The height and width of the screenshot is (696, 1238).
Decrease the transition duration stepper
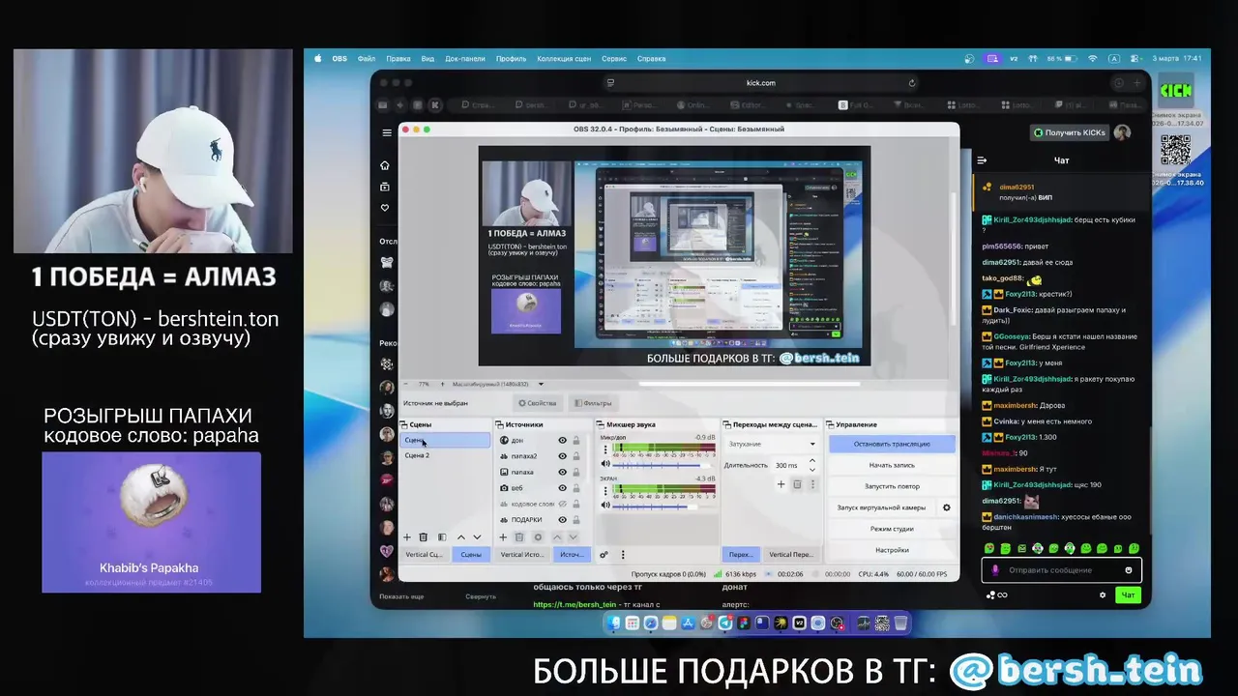pos(811,469)
